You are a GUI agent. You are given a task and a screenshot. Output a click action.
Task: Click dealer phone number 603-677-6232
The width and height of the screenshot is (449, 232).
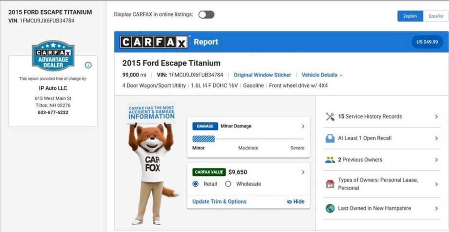(x=53, y=112)
